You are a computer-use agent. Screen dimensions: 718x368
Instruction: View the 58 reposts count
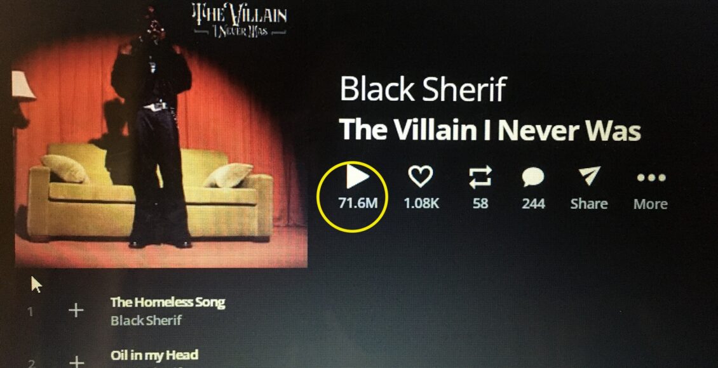[x=480, y=203]
